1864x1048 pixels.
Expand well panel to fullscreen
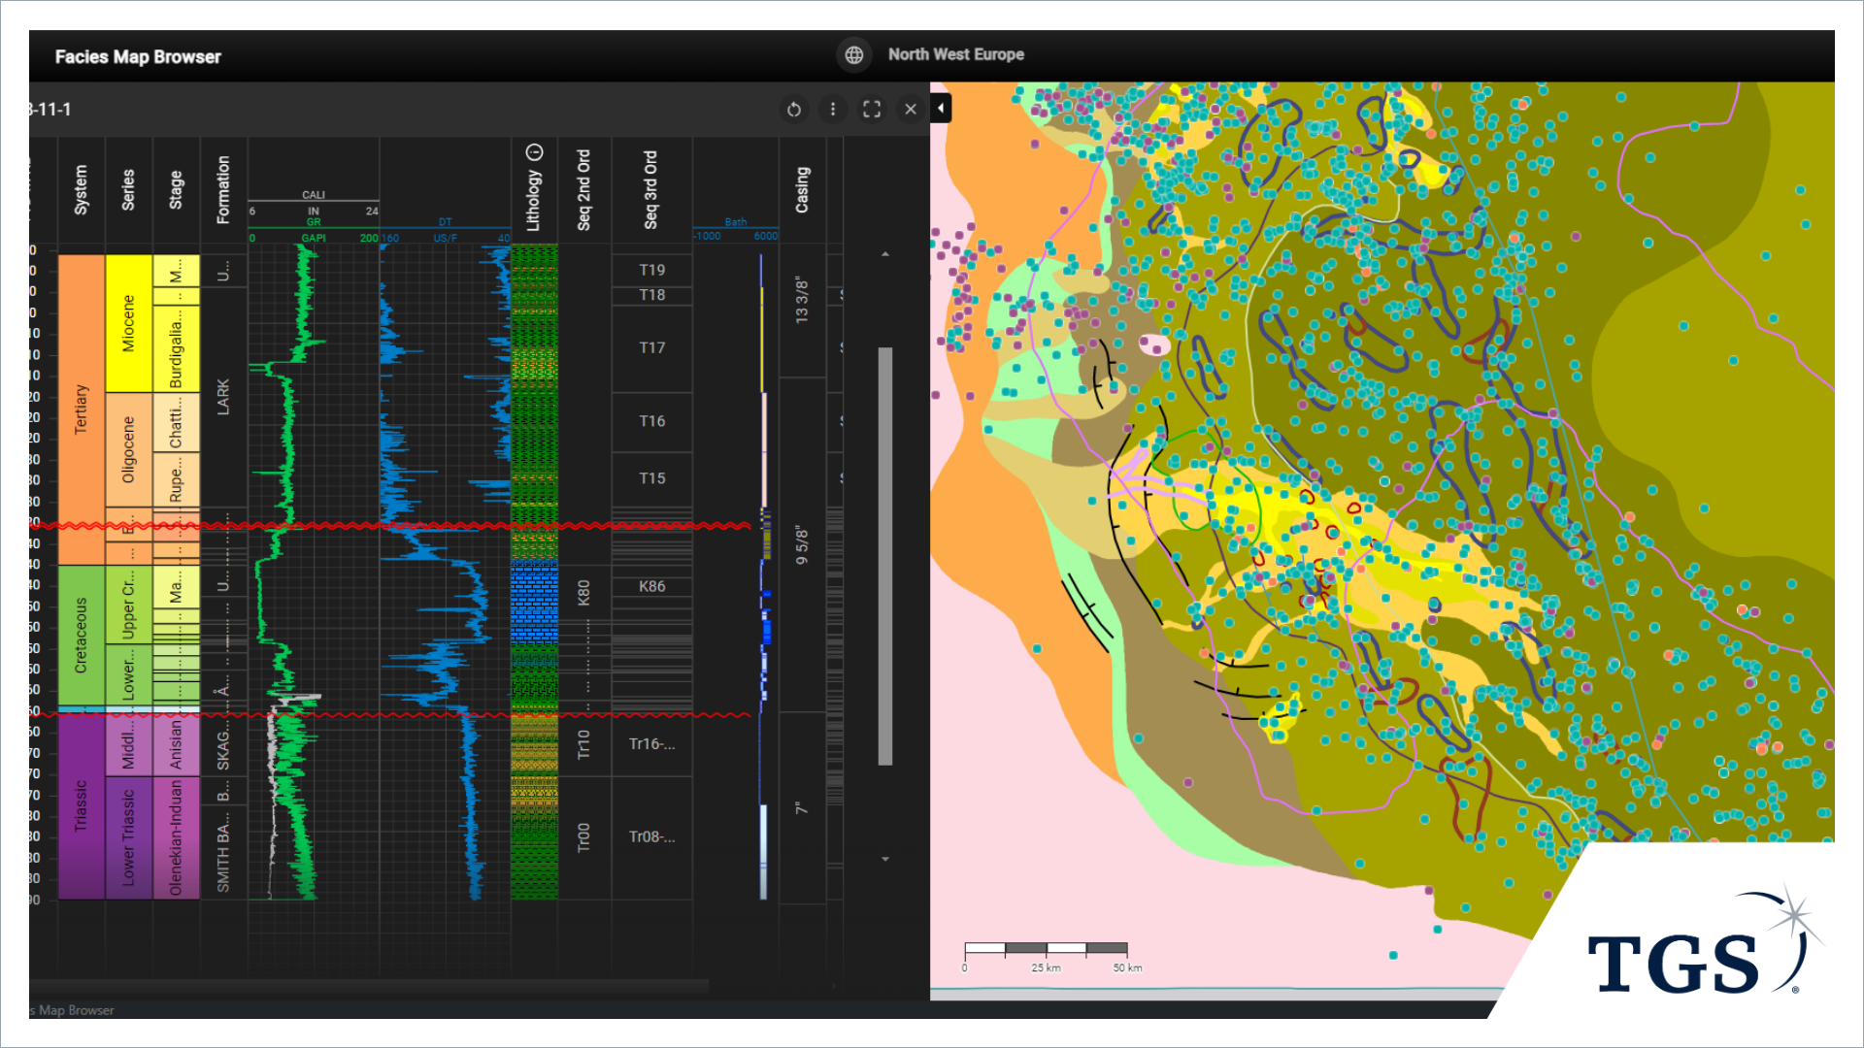click(872, 110)
